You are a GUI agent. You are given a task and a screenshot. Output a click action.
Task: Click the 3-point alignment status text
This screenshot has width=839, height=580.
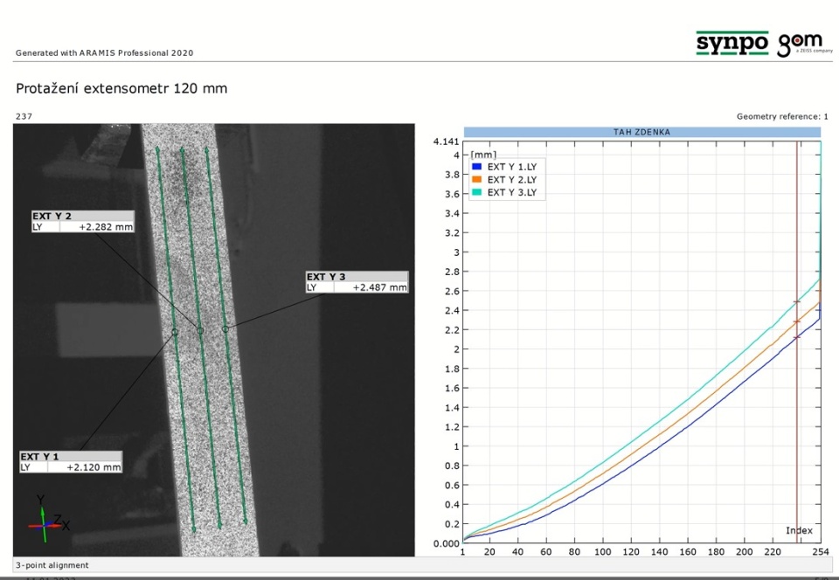pos(52,565)
